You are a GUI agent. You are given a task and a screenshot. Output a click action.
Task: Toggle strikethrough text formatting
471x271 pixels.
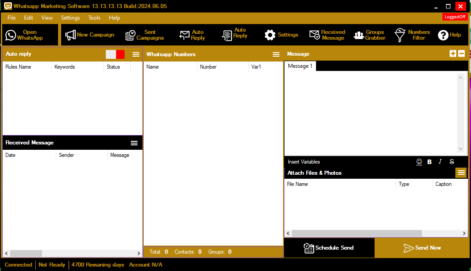click(452, 162)
